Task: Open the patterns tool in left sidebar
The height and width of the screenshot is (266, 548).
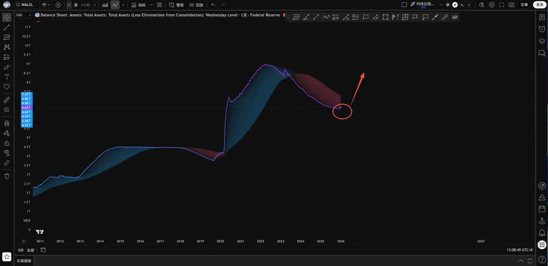Action: (x=7, y=47)
